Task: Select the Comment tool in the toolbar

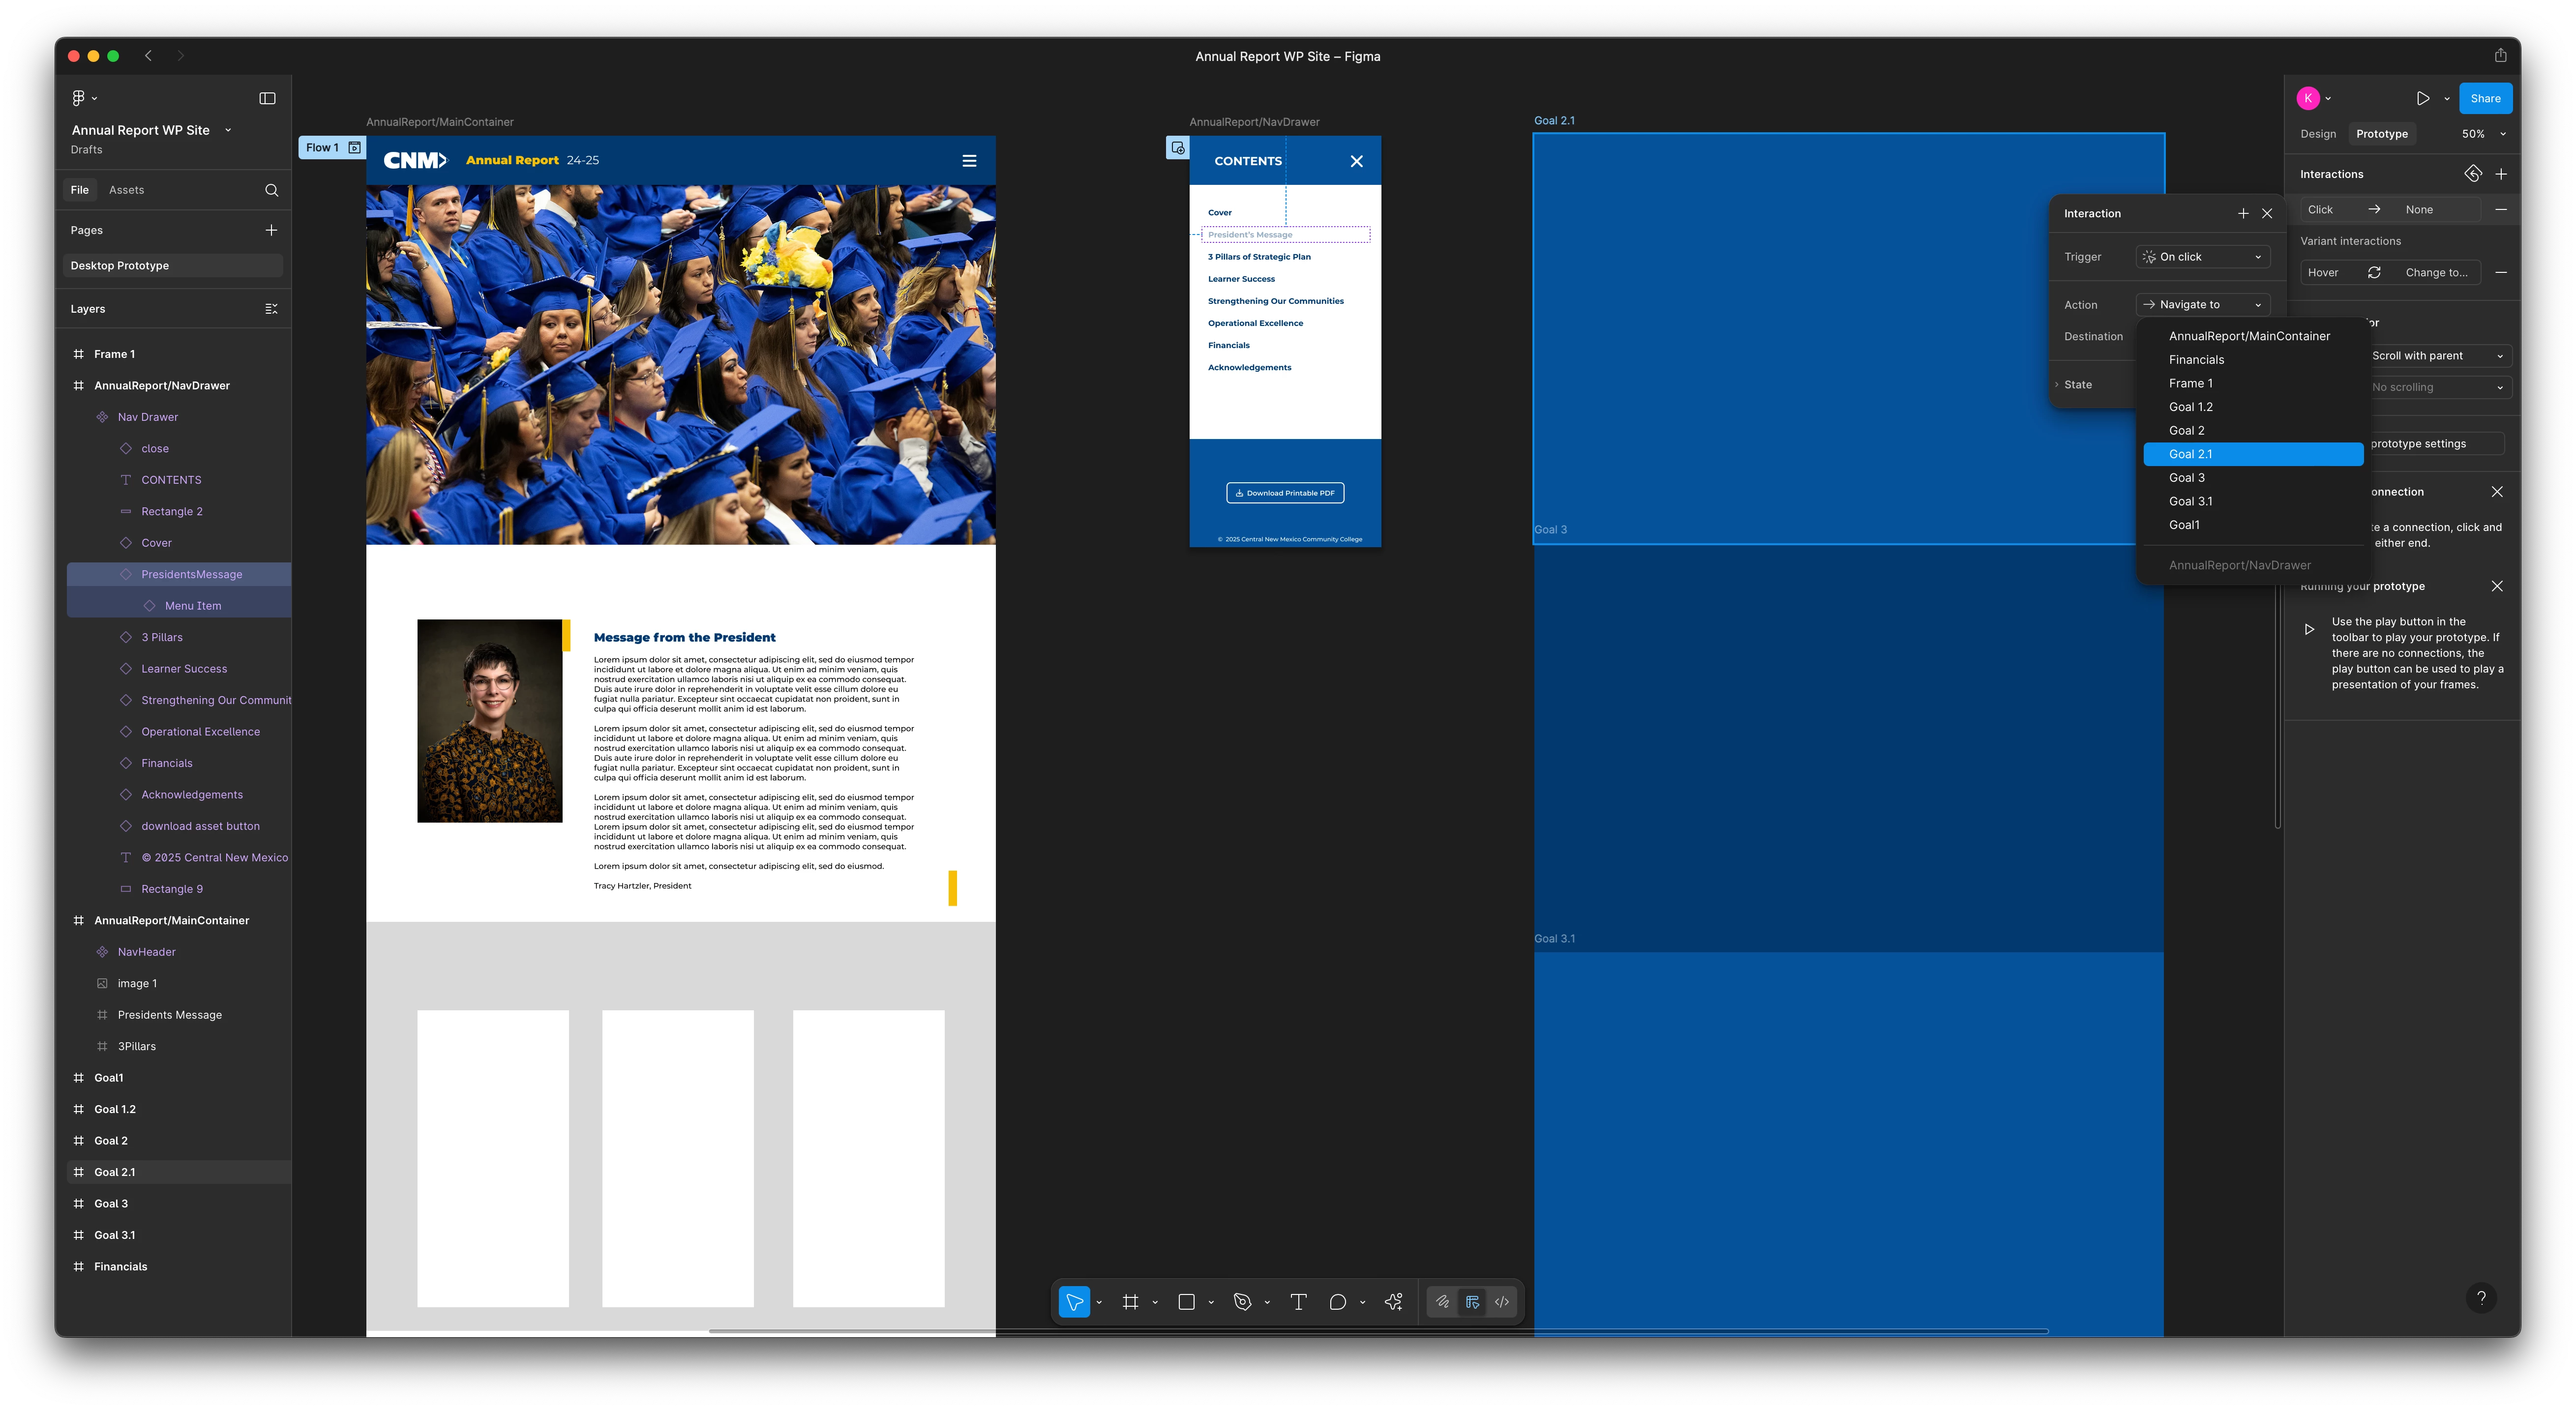Action: coord(1337,1302)
